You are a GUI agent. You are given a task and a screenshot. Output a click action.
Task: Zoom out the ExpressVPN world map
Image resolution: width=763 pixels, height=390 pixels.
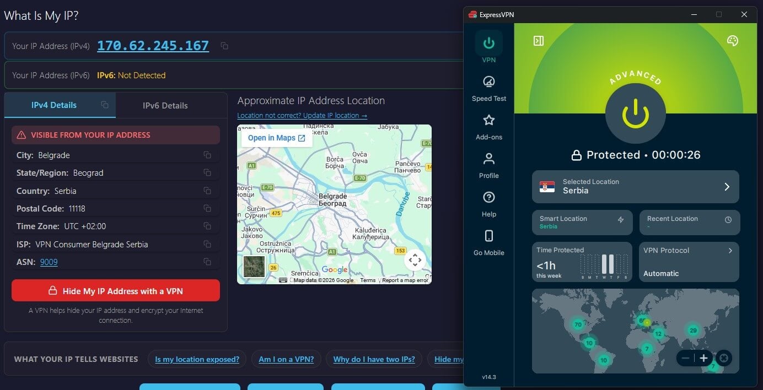point(685,358)
